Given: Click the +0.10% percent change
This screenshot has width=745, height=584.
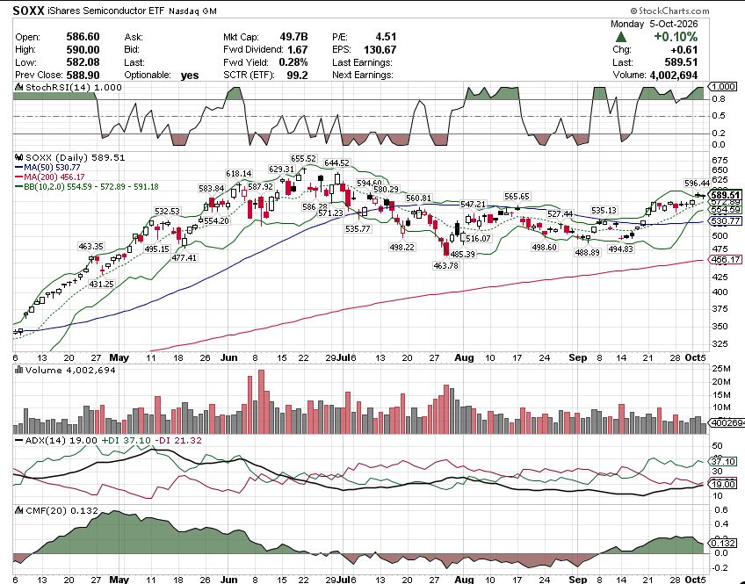Looking at the screenshot, I should (x=676, y=37).
